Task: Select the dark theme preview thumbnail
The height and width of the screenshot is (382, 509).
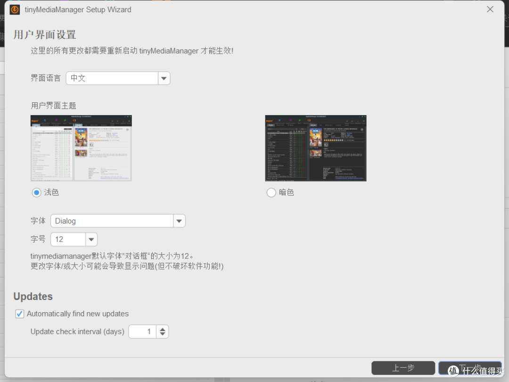Action: coord(316,148)
